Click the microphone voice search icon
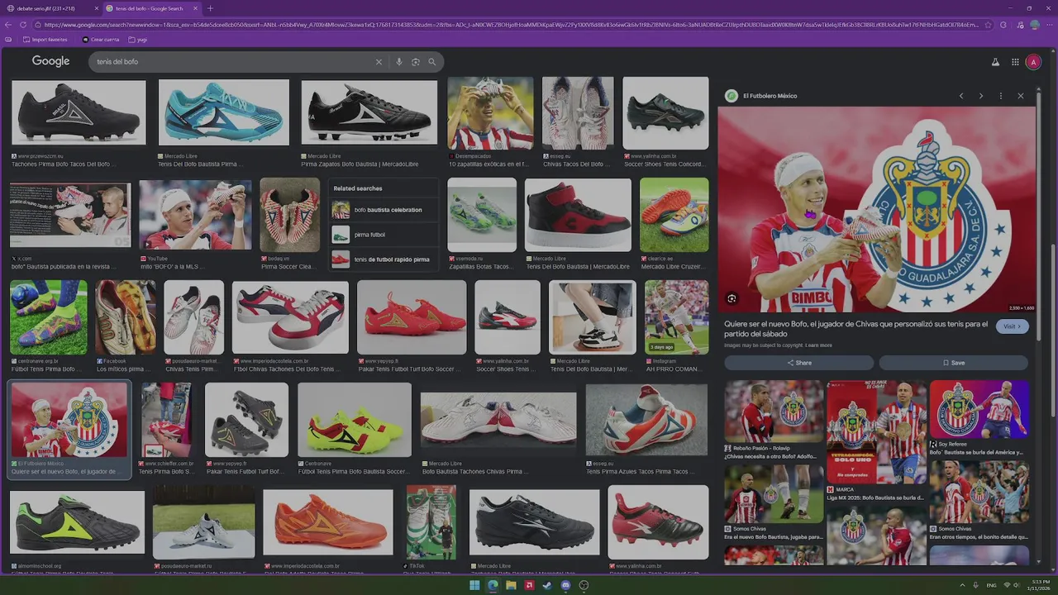The width and height of the screenshot is (1058, 595). [399, 62]
